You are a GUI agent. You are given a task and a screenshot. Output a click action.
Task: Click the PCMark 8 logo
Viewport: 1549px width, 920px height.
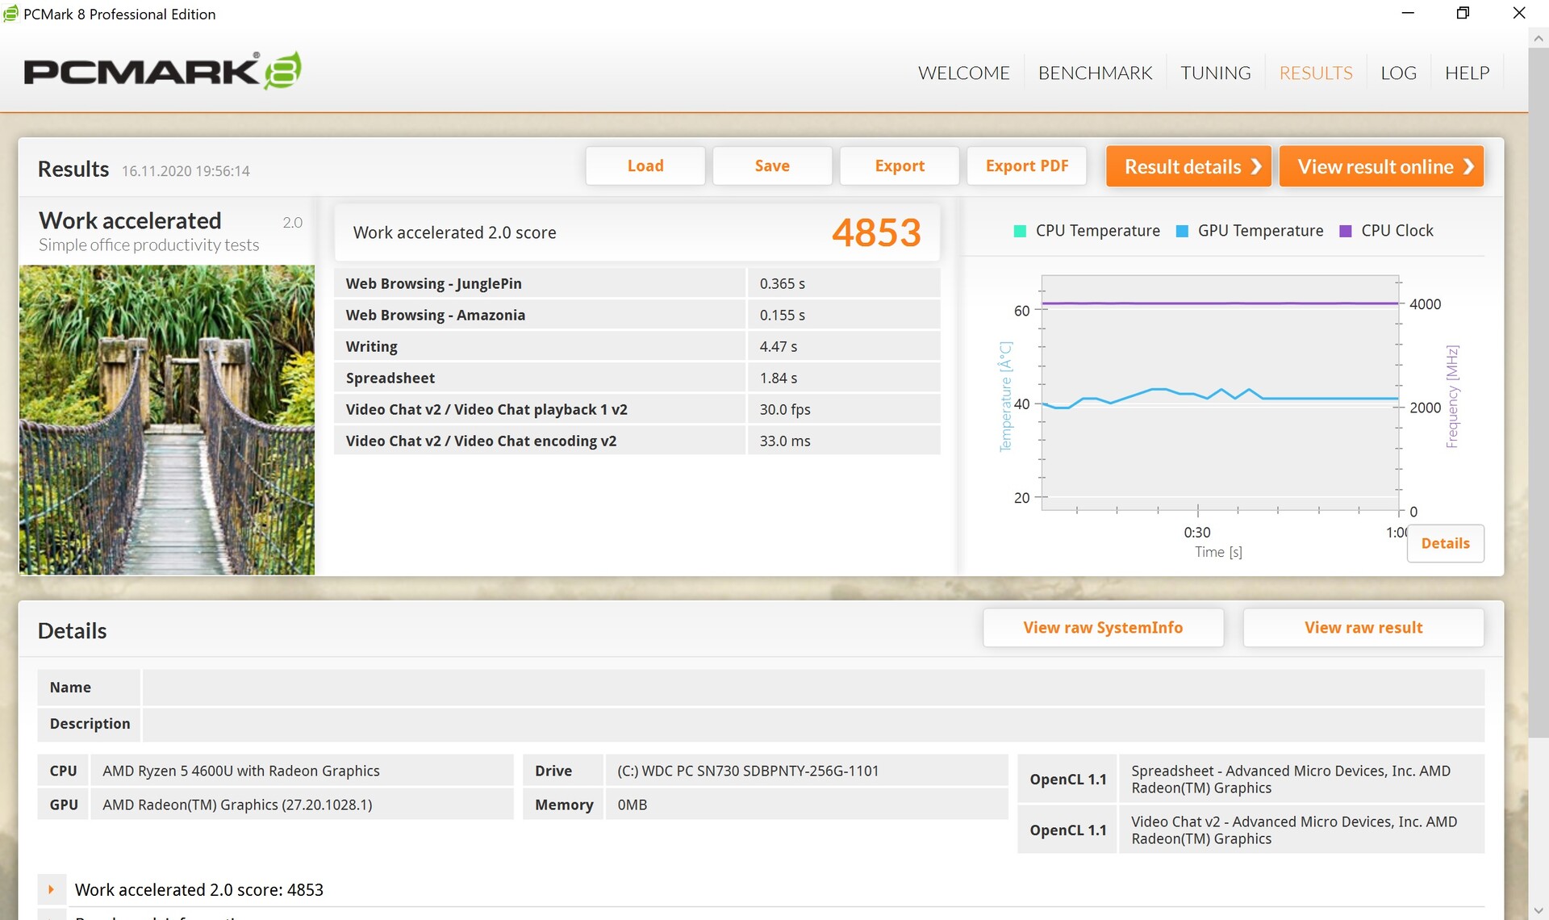pyautogui.click(x=162, y=71)
